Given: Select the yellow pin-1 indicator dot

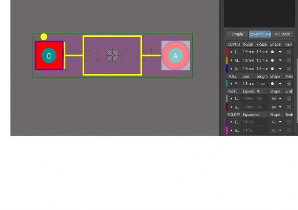Looking at the screenshot, I should 44,37.
